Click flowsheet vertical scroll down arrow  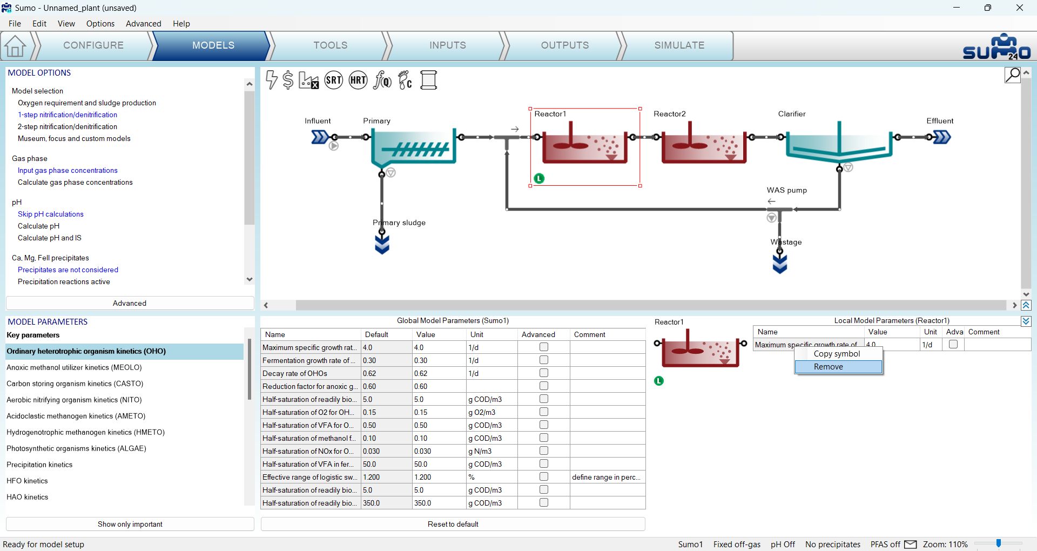(x=1026, y=294)
